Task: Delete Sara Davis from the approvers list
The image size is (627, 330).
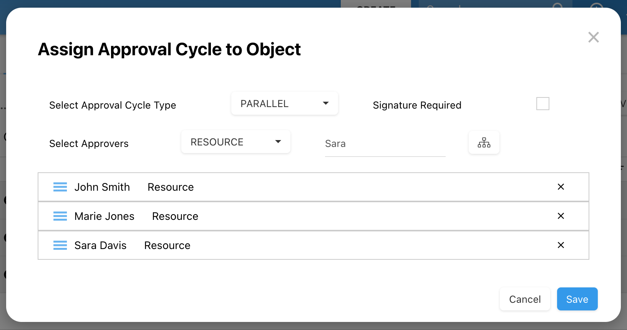Action: click(561, 245)
